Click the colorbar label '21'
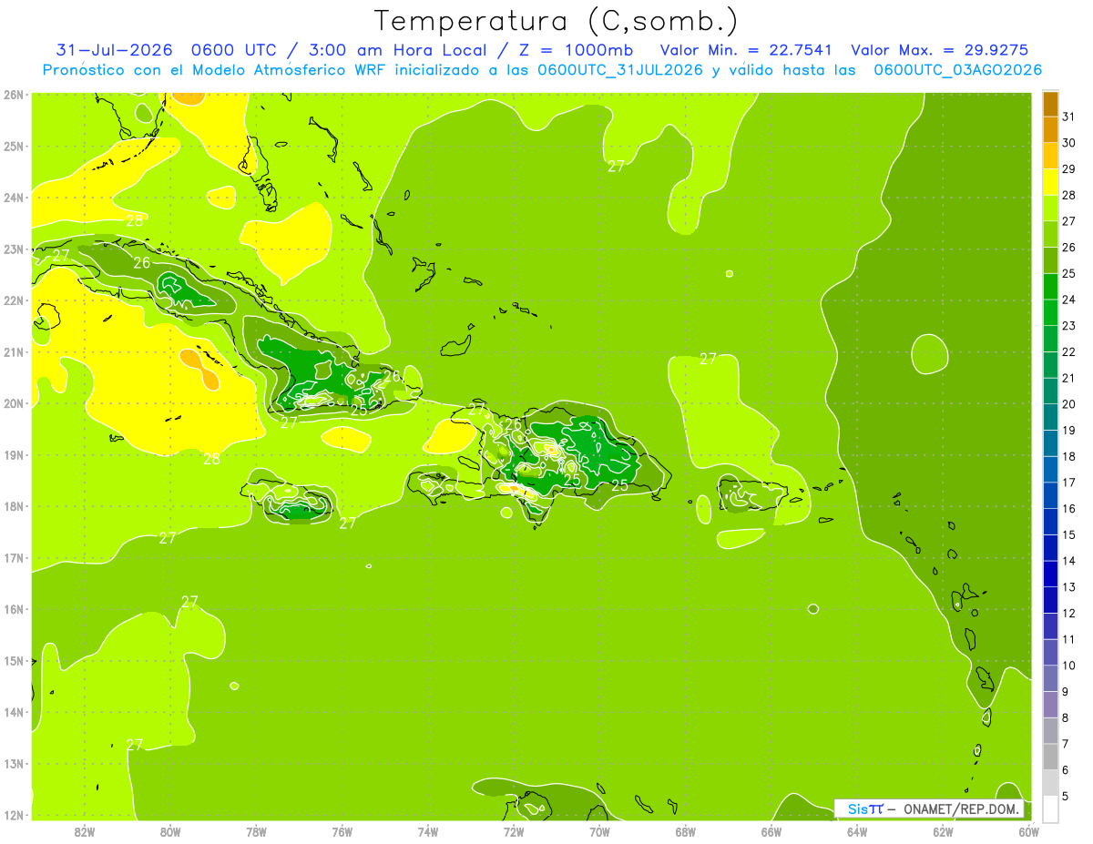 pos(1069,378)
